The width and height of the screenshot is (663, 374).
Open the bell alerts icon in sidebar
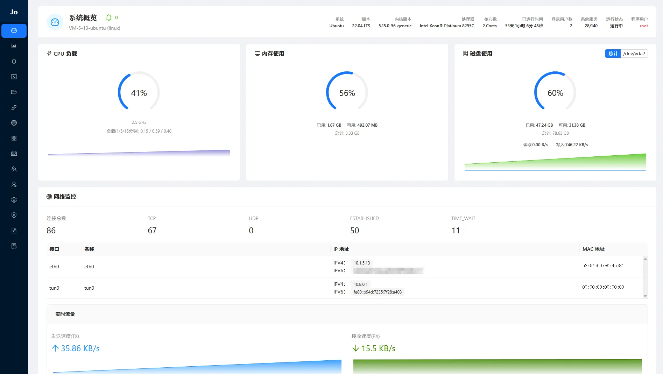pyautogui.click(x=14, y=61)
